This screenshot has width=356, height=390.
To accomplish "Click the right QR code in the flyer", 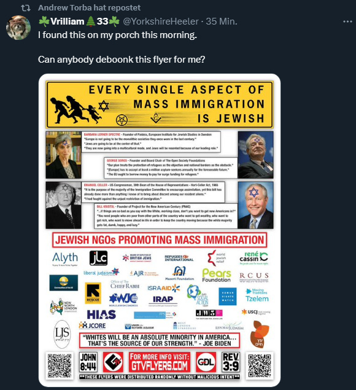I will (259, 365).
